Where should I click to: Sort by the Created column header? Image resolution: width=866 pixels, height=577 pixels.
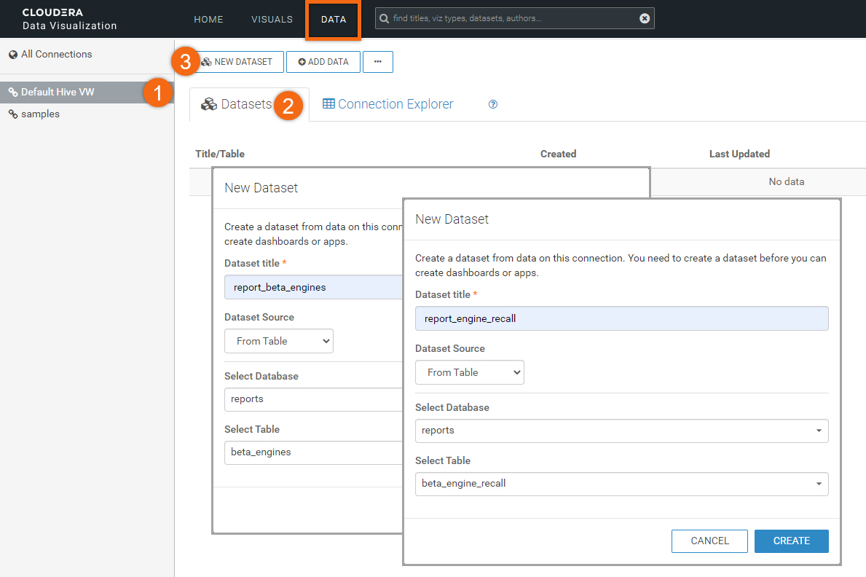[558, 154]
